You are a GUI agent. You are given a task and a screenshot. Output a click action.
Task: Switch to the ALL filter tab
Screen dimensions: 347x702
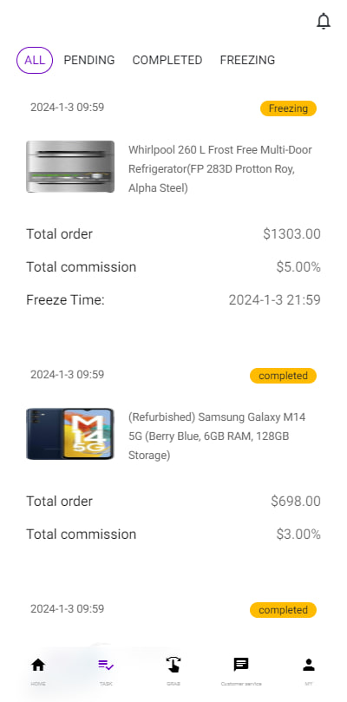(x=35, y=60)
